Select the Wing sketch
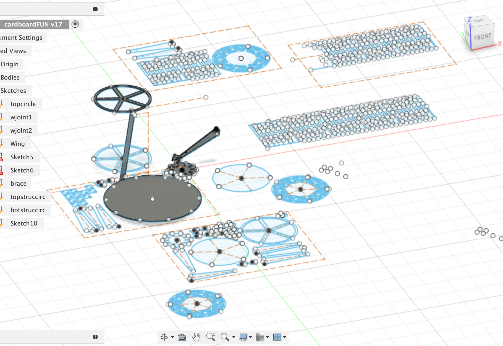The image size is (503, 346). point(17,144)
